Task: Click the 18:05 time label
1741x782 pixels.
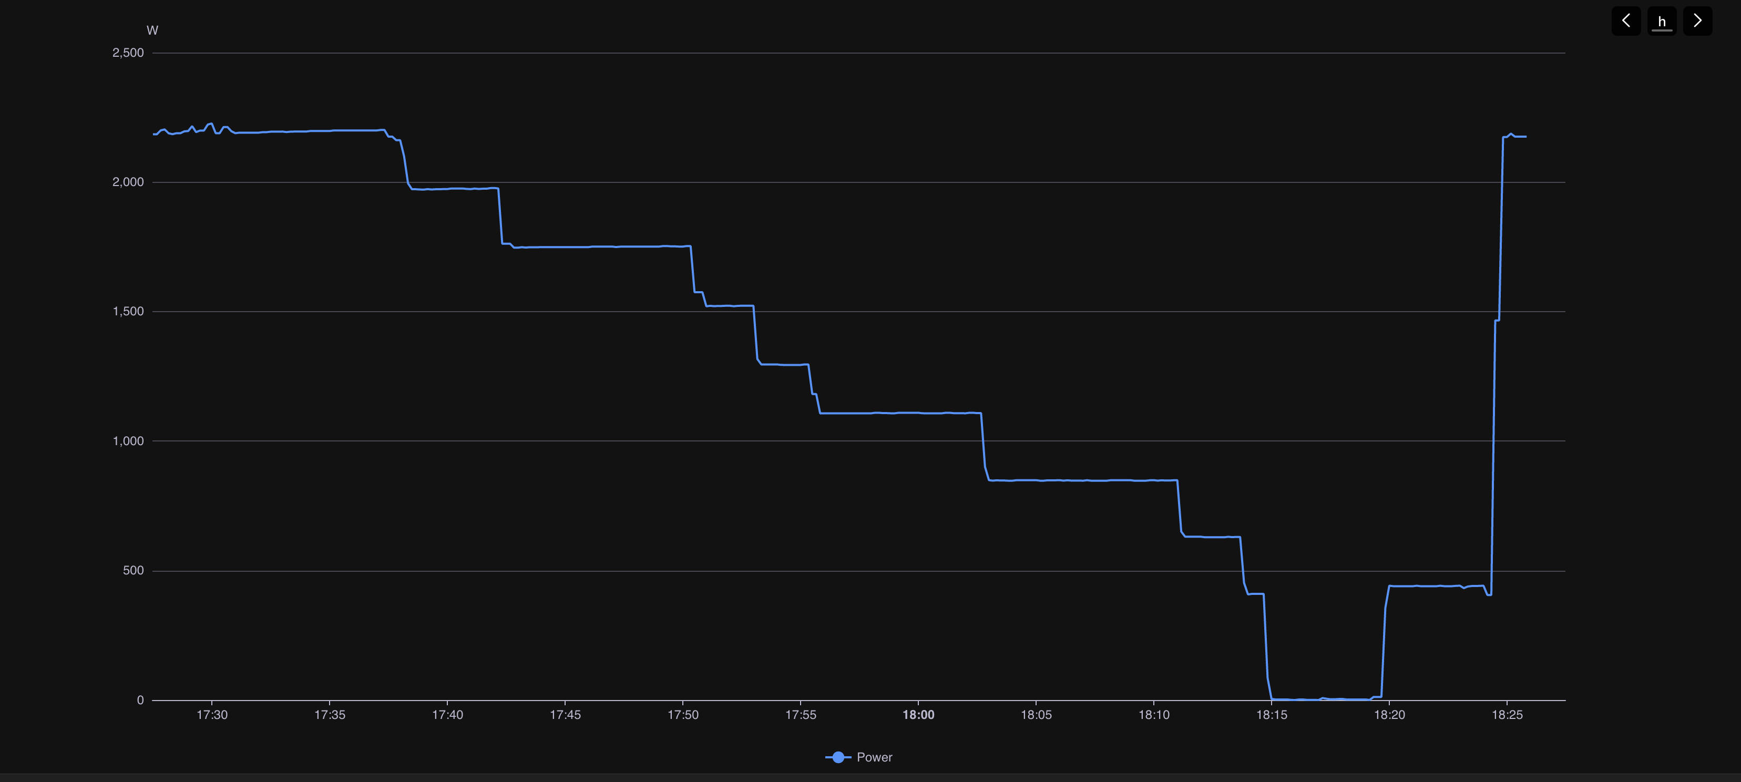Action: click(1036, 715)
